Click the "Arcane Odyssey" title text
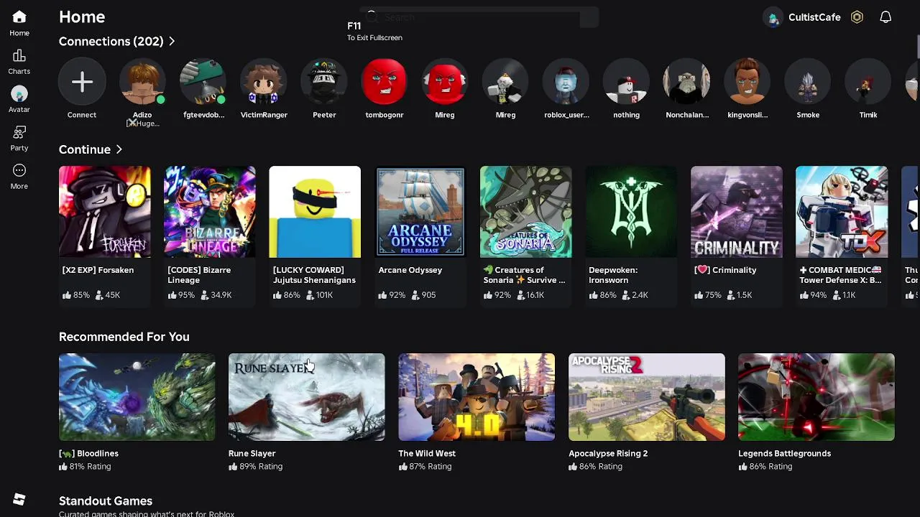 tap(410, 270)
